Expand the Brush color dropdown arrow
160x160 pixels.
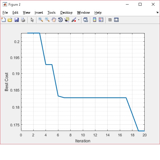point(79,20)
